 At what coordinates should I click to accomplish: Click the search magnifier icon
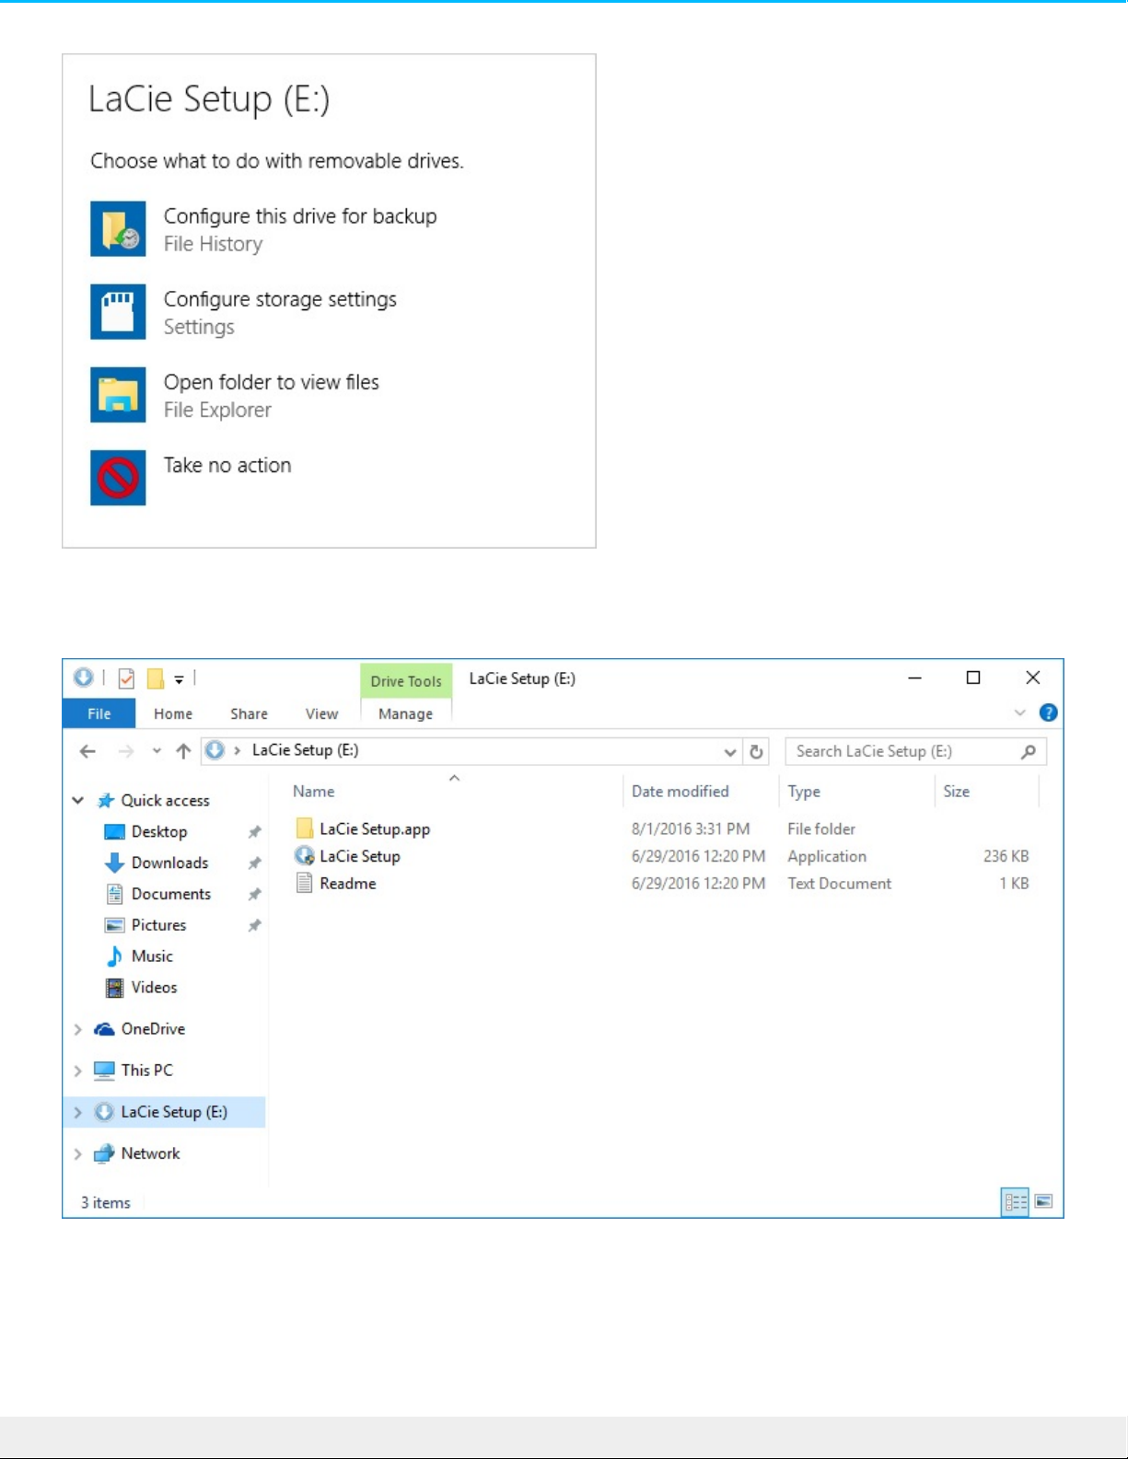(1029, 751)
